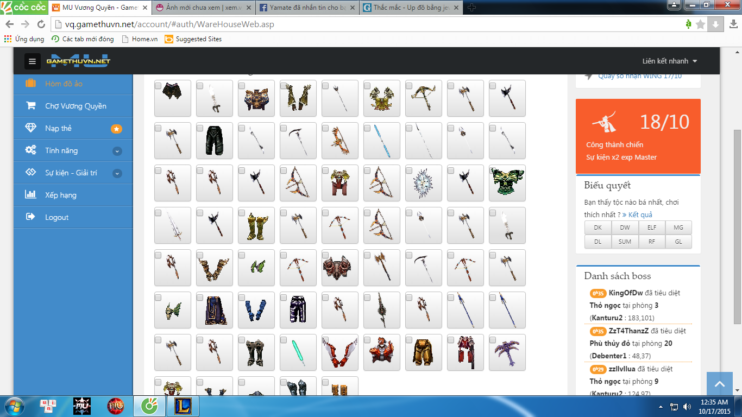Image resolution: width=742 pixels, height=417 pixels.
Task: Open the Ứng dụng apps bookmark
Action: coord(24,39)
